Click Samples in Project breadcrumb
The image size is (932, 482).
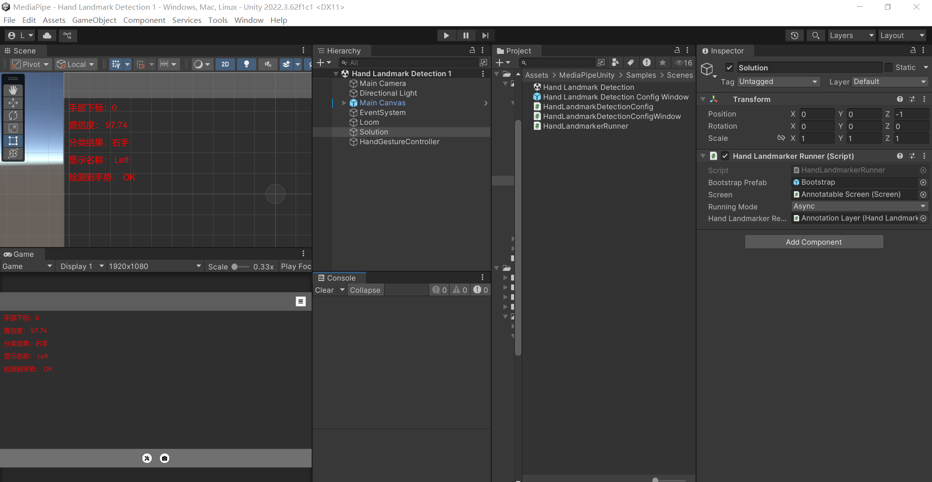click(641, 75)
